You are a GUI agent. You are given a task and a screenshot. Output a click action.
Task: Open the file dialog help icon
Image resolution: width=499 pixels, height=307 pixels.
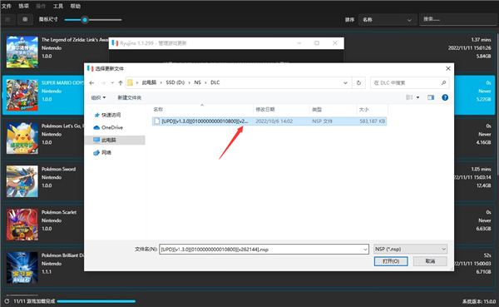(445, 97)
